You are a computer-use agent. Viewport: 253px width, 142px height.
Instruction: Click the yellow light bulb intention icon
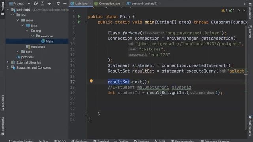point(91,81)
